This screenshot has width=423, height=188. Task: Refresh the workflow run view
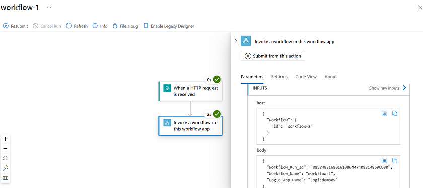[77, 26]
